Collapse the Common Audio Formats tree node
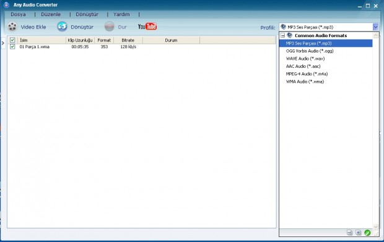384x242 pixels. (282, 35)
